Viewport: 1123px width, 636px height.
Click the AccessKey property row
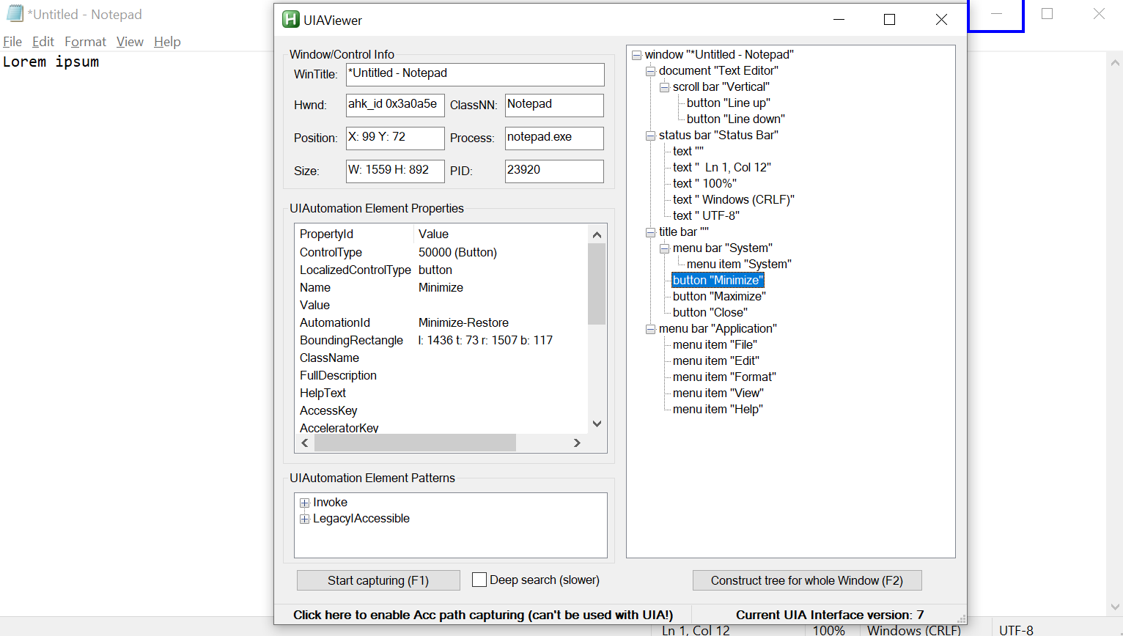pos(442,410)
